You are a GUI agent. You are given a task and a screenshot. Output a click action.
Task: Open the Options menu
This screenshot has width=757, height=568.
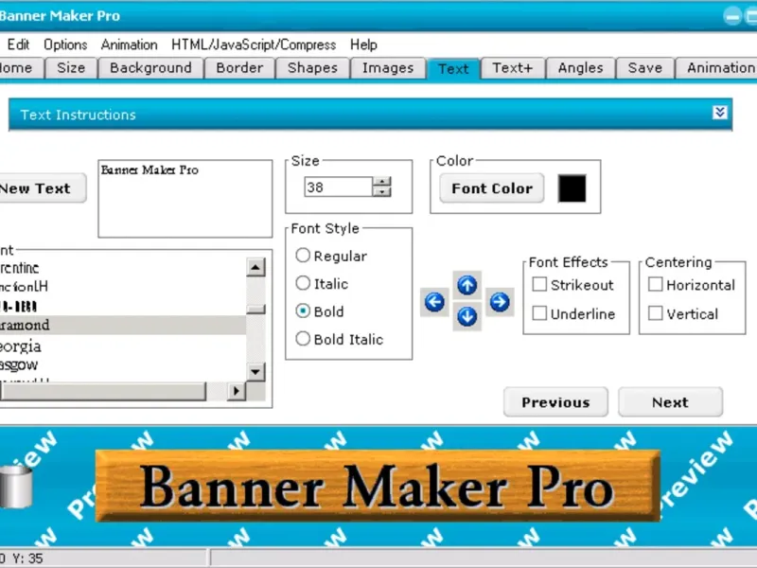coord(65,44)
